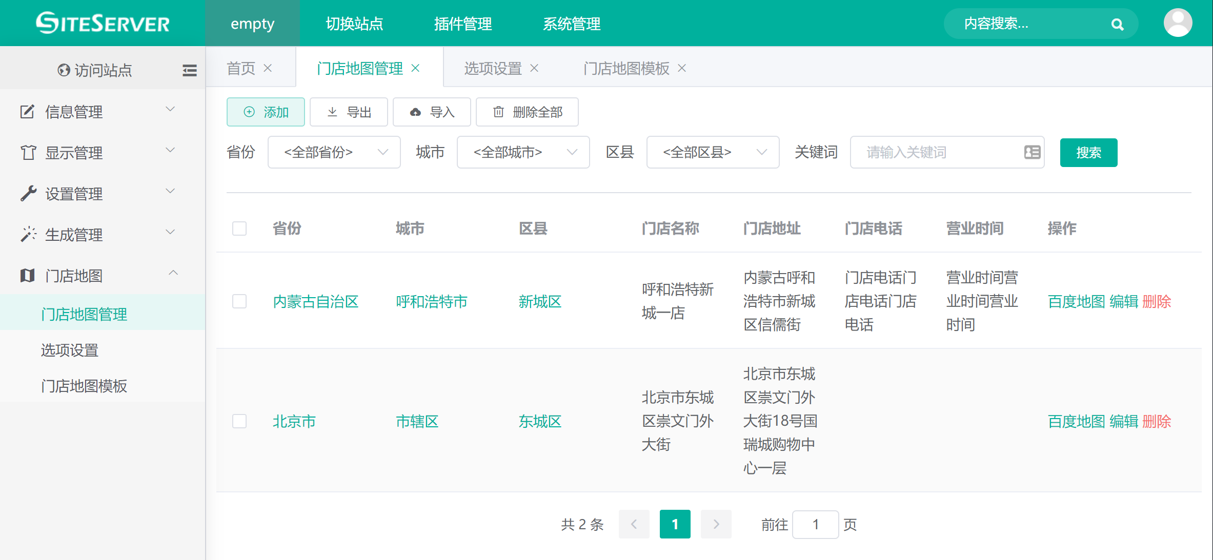Toggle the select-all header checkbox

239,229
